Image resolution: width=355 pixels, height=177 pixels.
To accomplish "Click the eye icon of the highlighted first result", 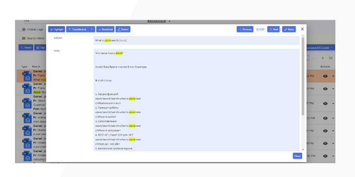I will (325, 76).
